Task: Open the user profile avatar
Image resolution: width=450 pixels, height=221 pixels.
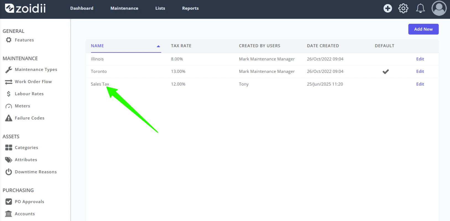Action: pyautogui.click(x=439, y=8)
